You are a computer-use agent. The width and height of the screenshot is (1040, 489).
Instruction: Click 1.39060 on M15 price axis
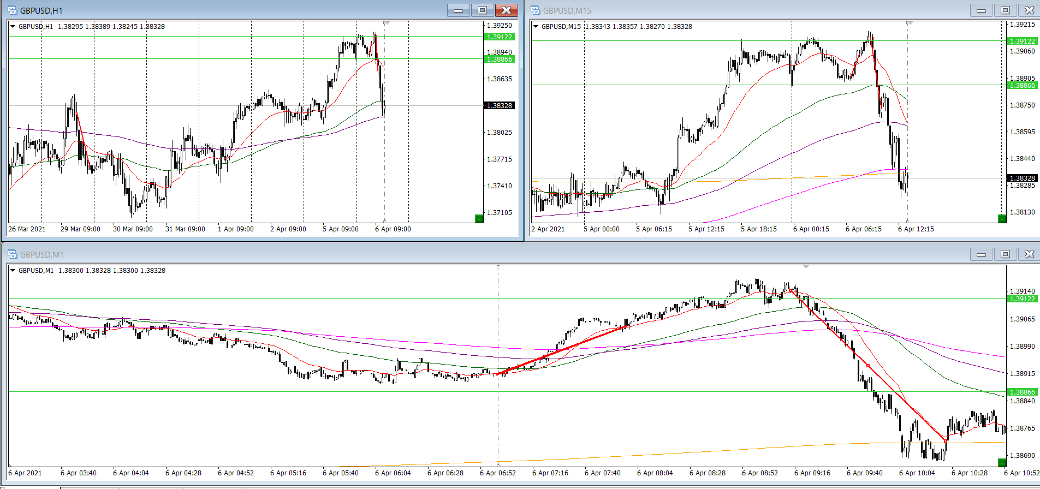coord(1023,51)
